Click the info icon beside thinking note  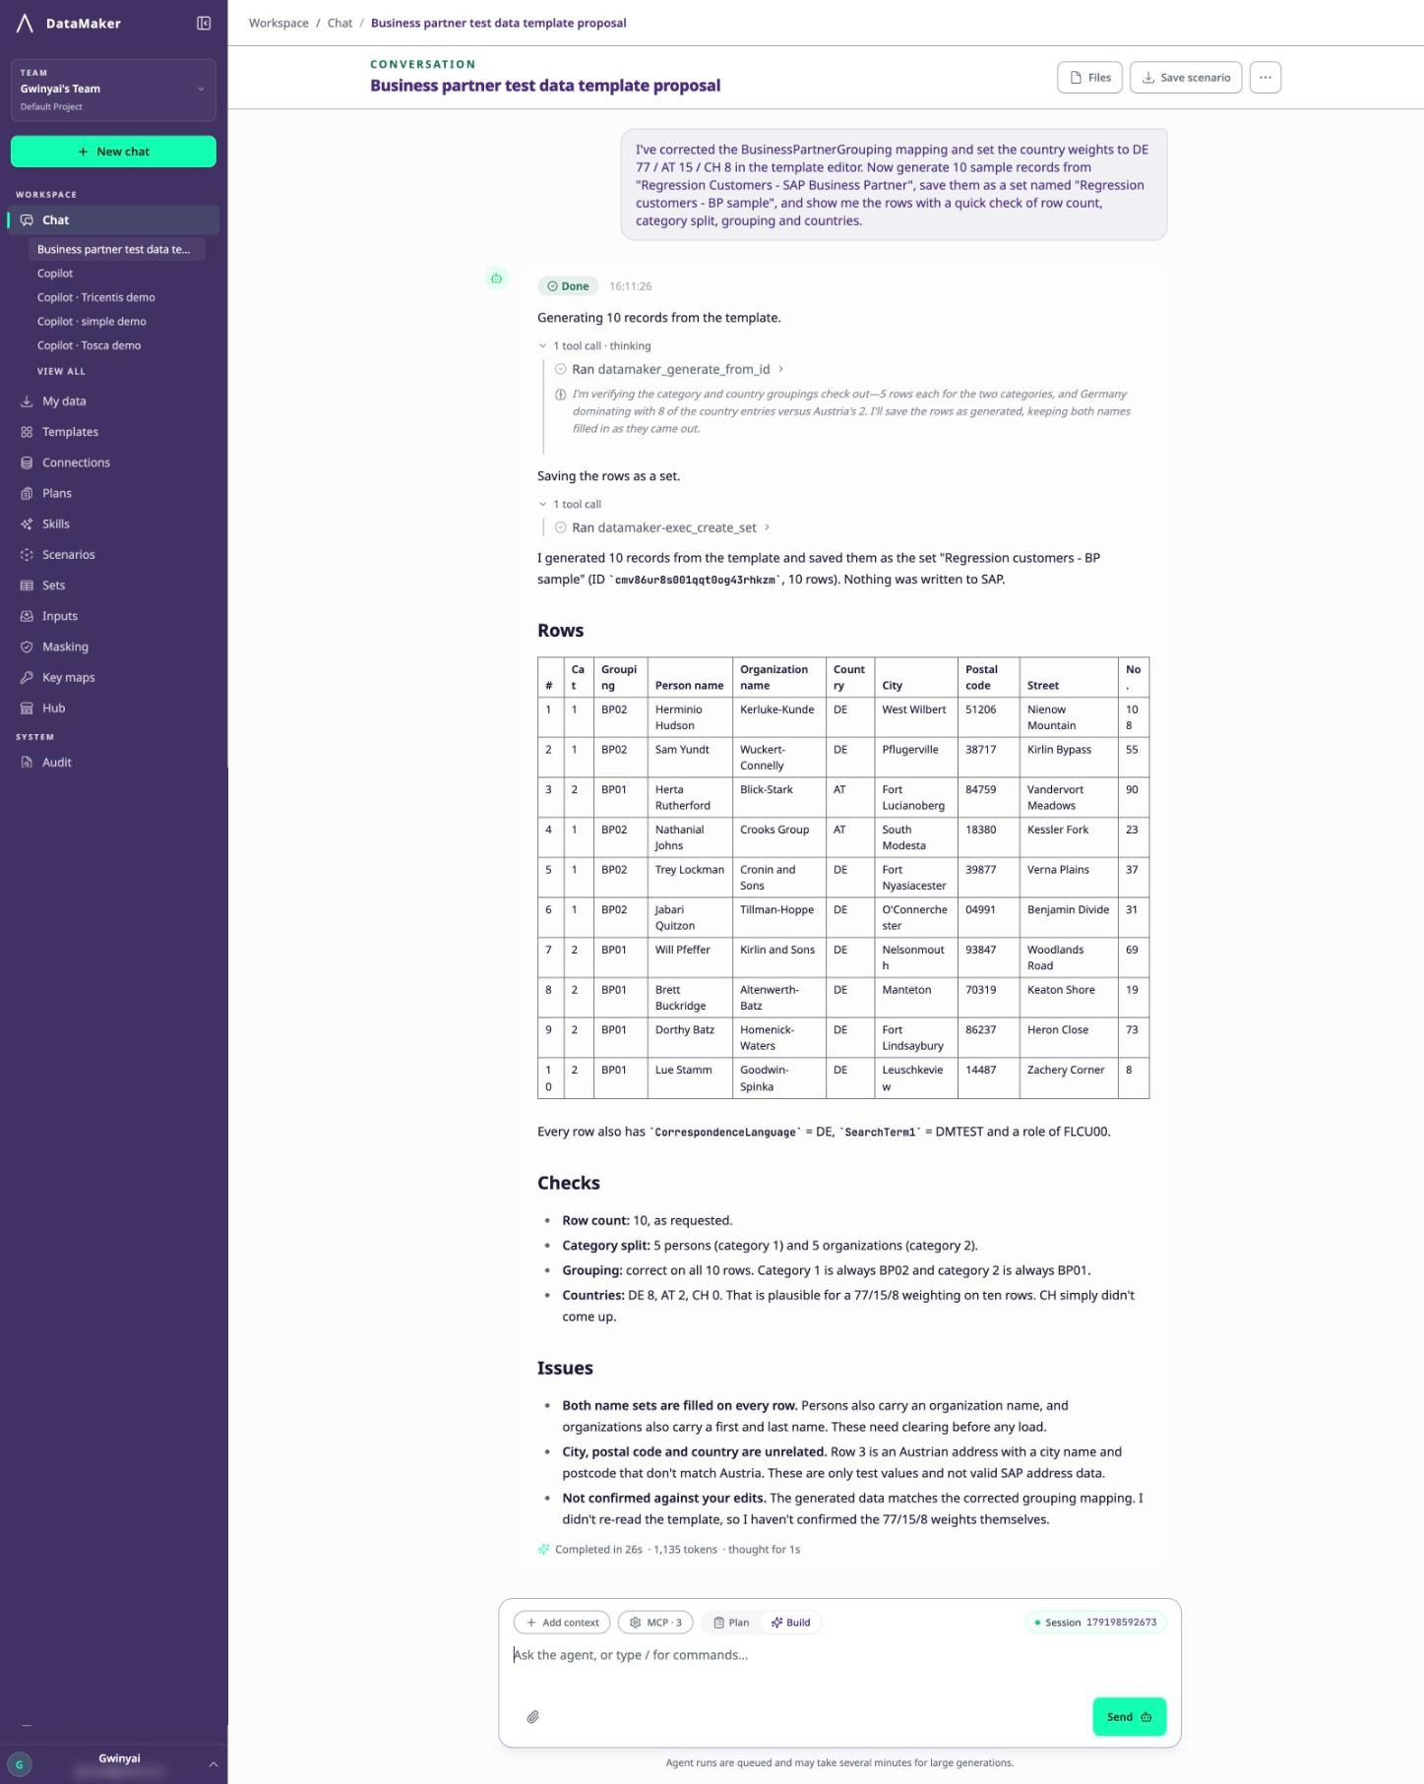tap(560, 394)
